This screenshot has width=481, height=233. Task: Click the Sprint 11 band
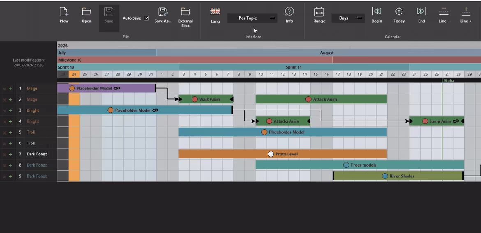[294, 67]
